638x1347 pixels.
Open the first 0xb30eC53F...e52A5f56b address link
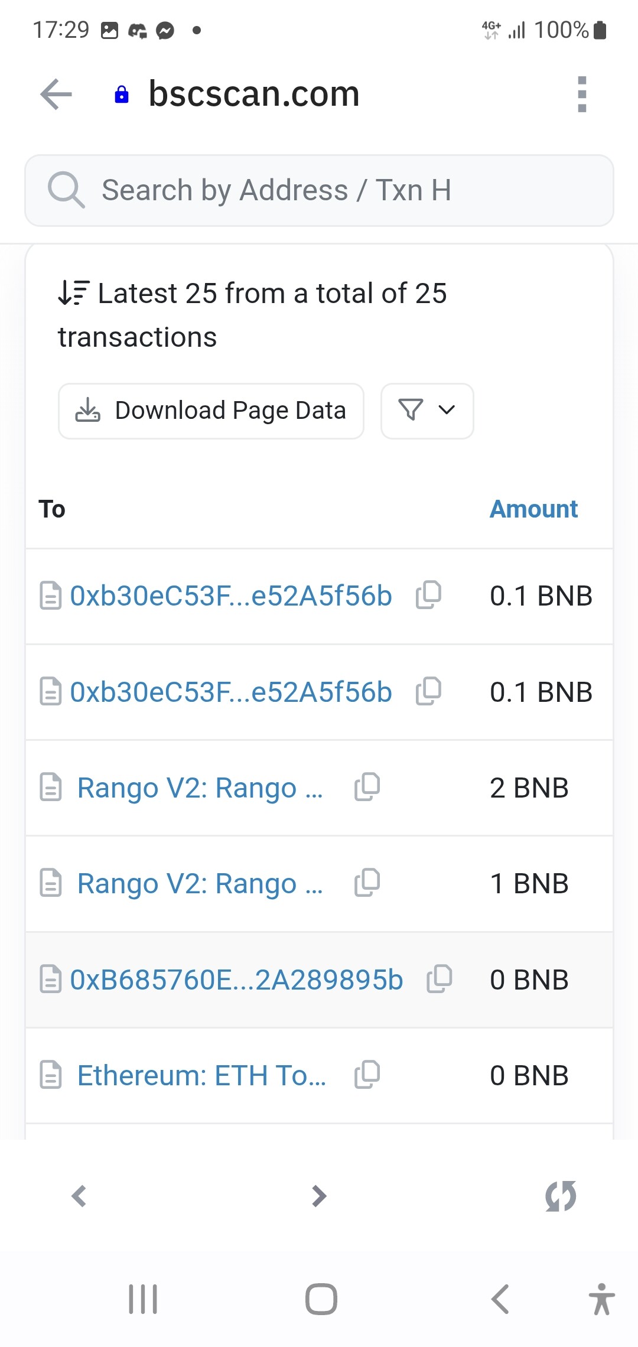(x=230, y=596)
